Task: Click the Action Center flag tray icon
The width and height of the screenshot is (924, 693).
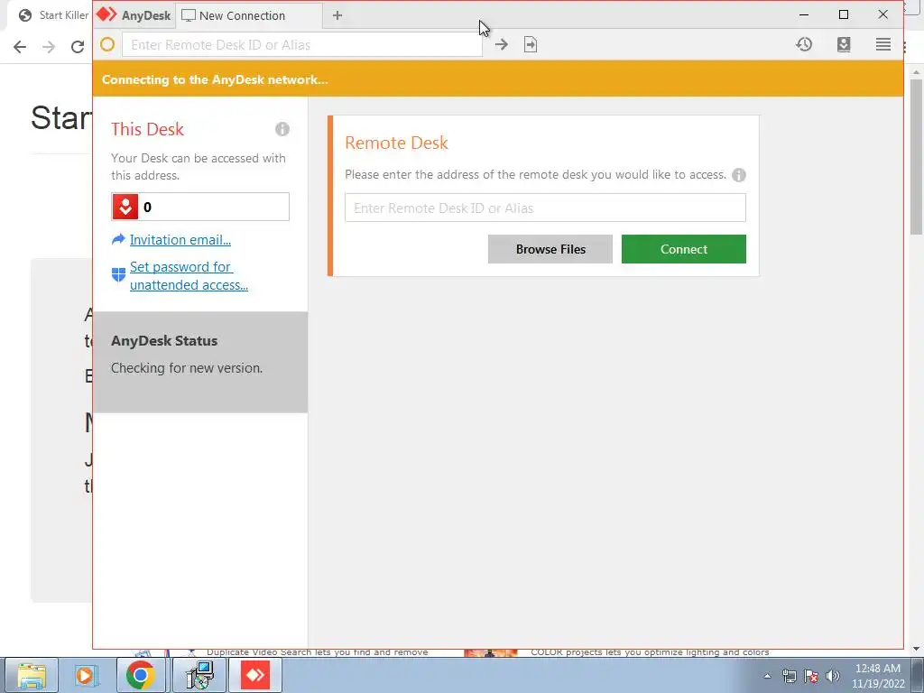Action: pyautogui.click(x=811, y=676)
